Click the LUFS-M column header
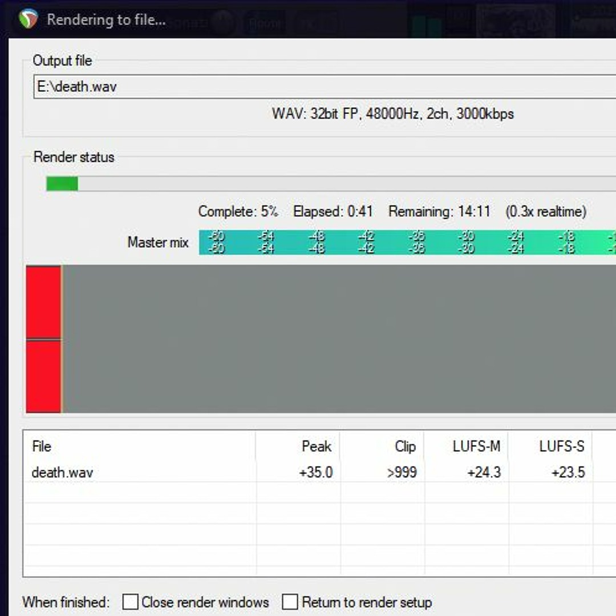 (x=476, y=447)
